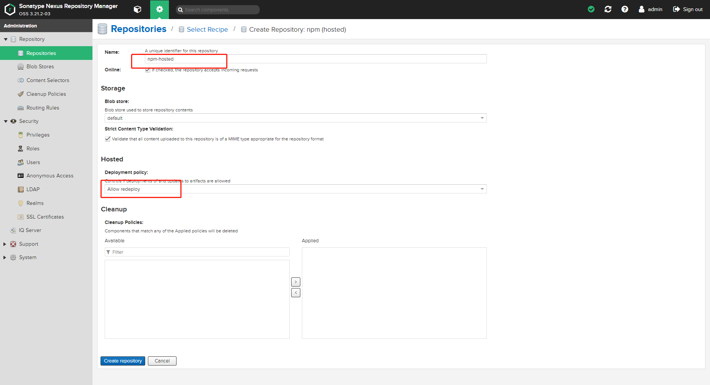The image size is (710, 385).
Task: Click the Search components field
Action: tap(218, 10)
